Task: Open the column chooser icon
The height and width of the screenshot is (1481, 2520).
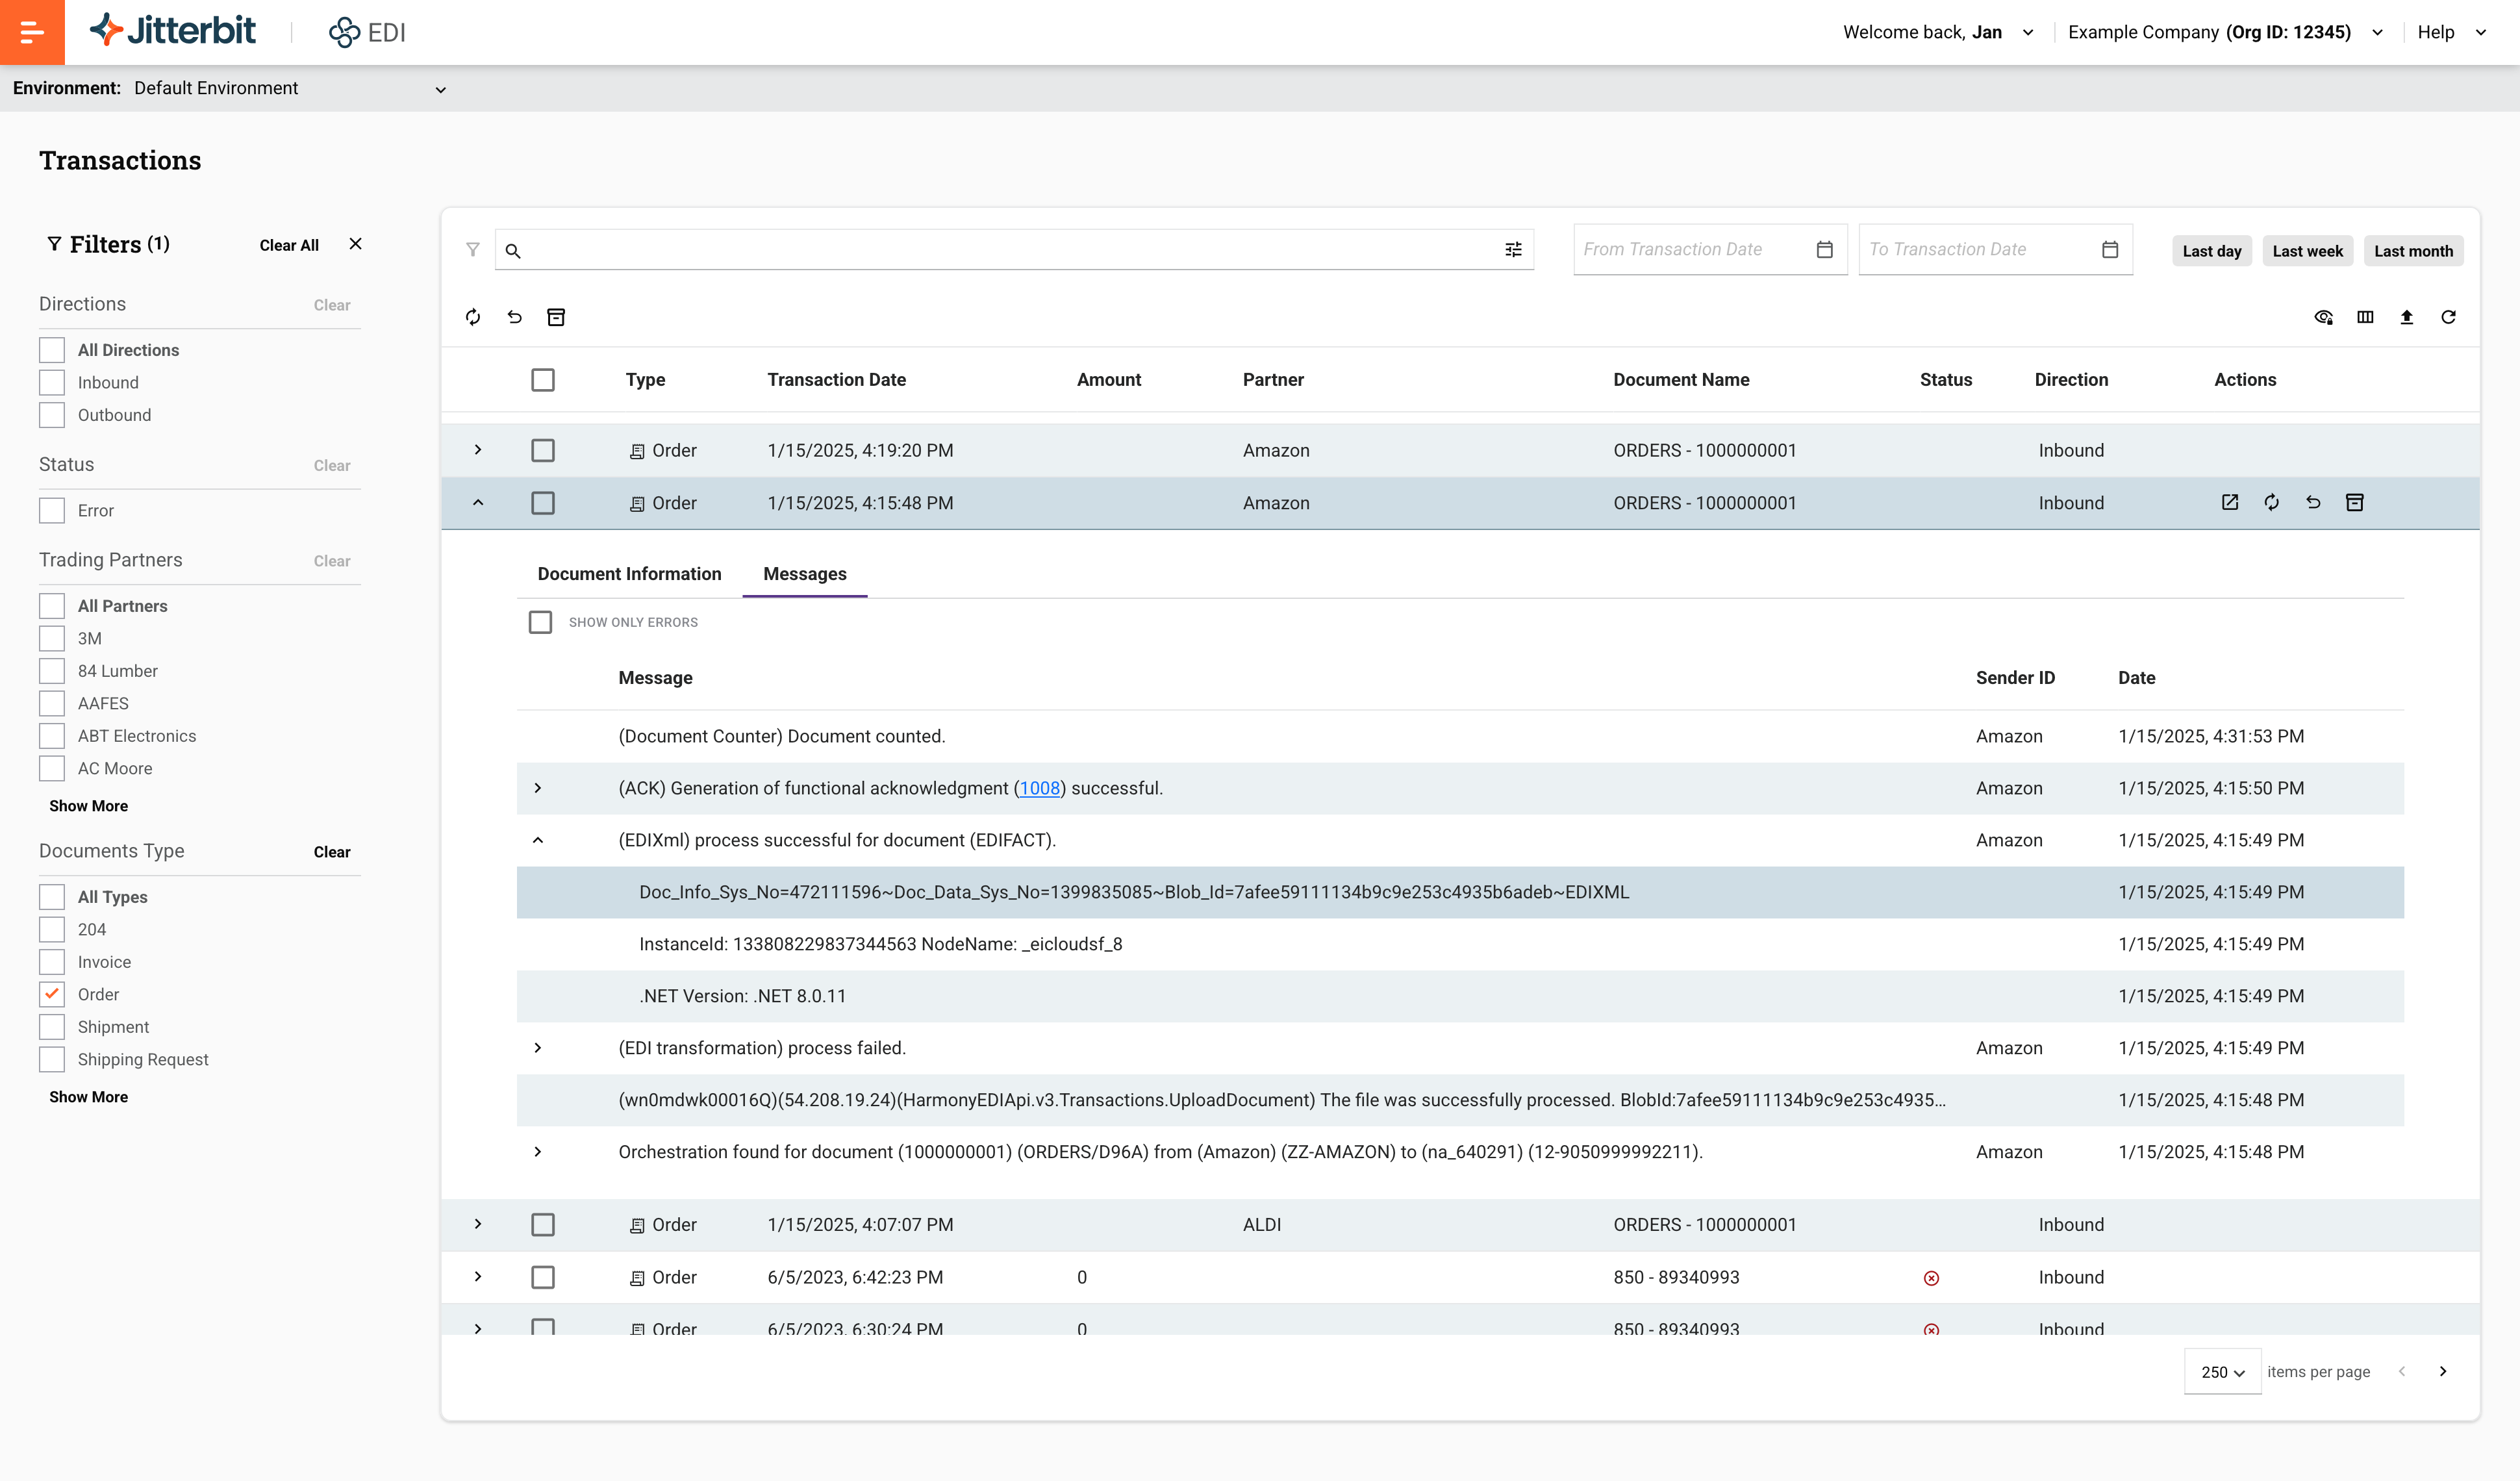Action: pos(2365,317)
